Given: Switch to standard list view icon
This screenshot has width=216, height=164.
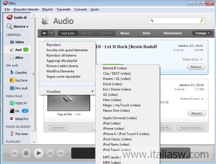Looking at the screenshot, I should 44,33.
